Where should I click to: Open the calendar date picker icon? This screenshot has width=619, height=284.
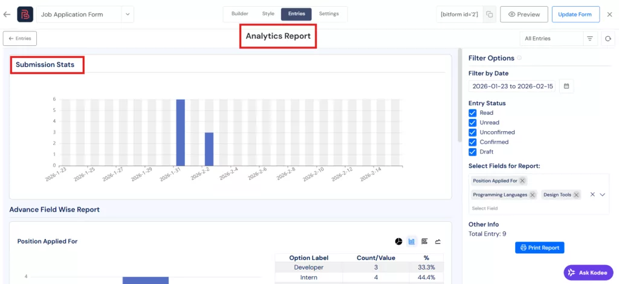tap(566, 86)
